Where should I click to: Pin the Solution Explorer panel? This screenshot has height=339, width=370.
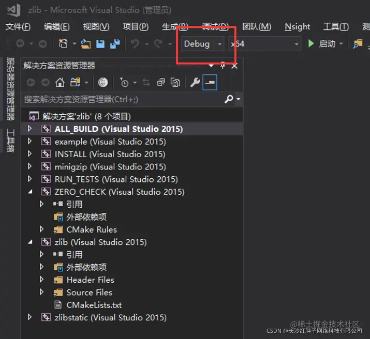pyautogui.click(x=223, y=66)
